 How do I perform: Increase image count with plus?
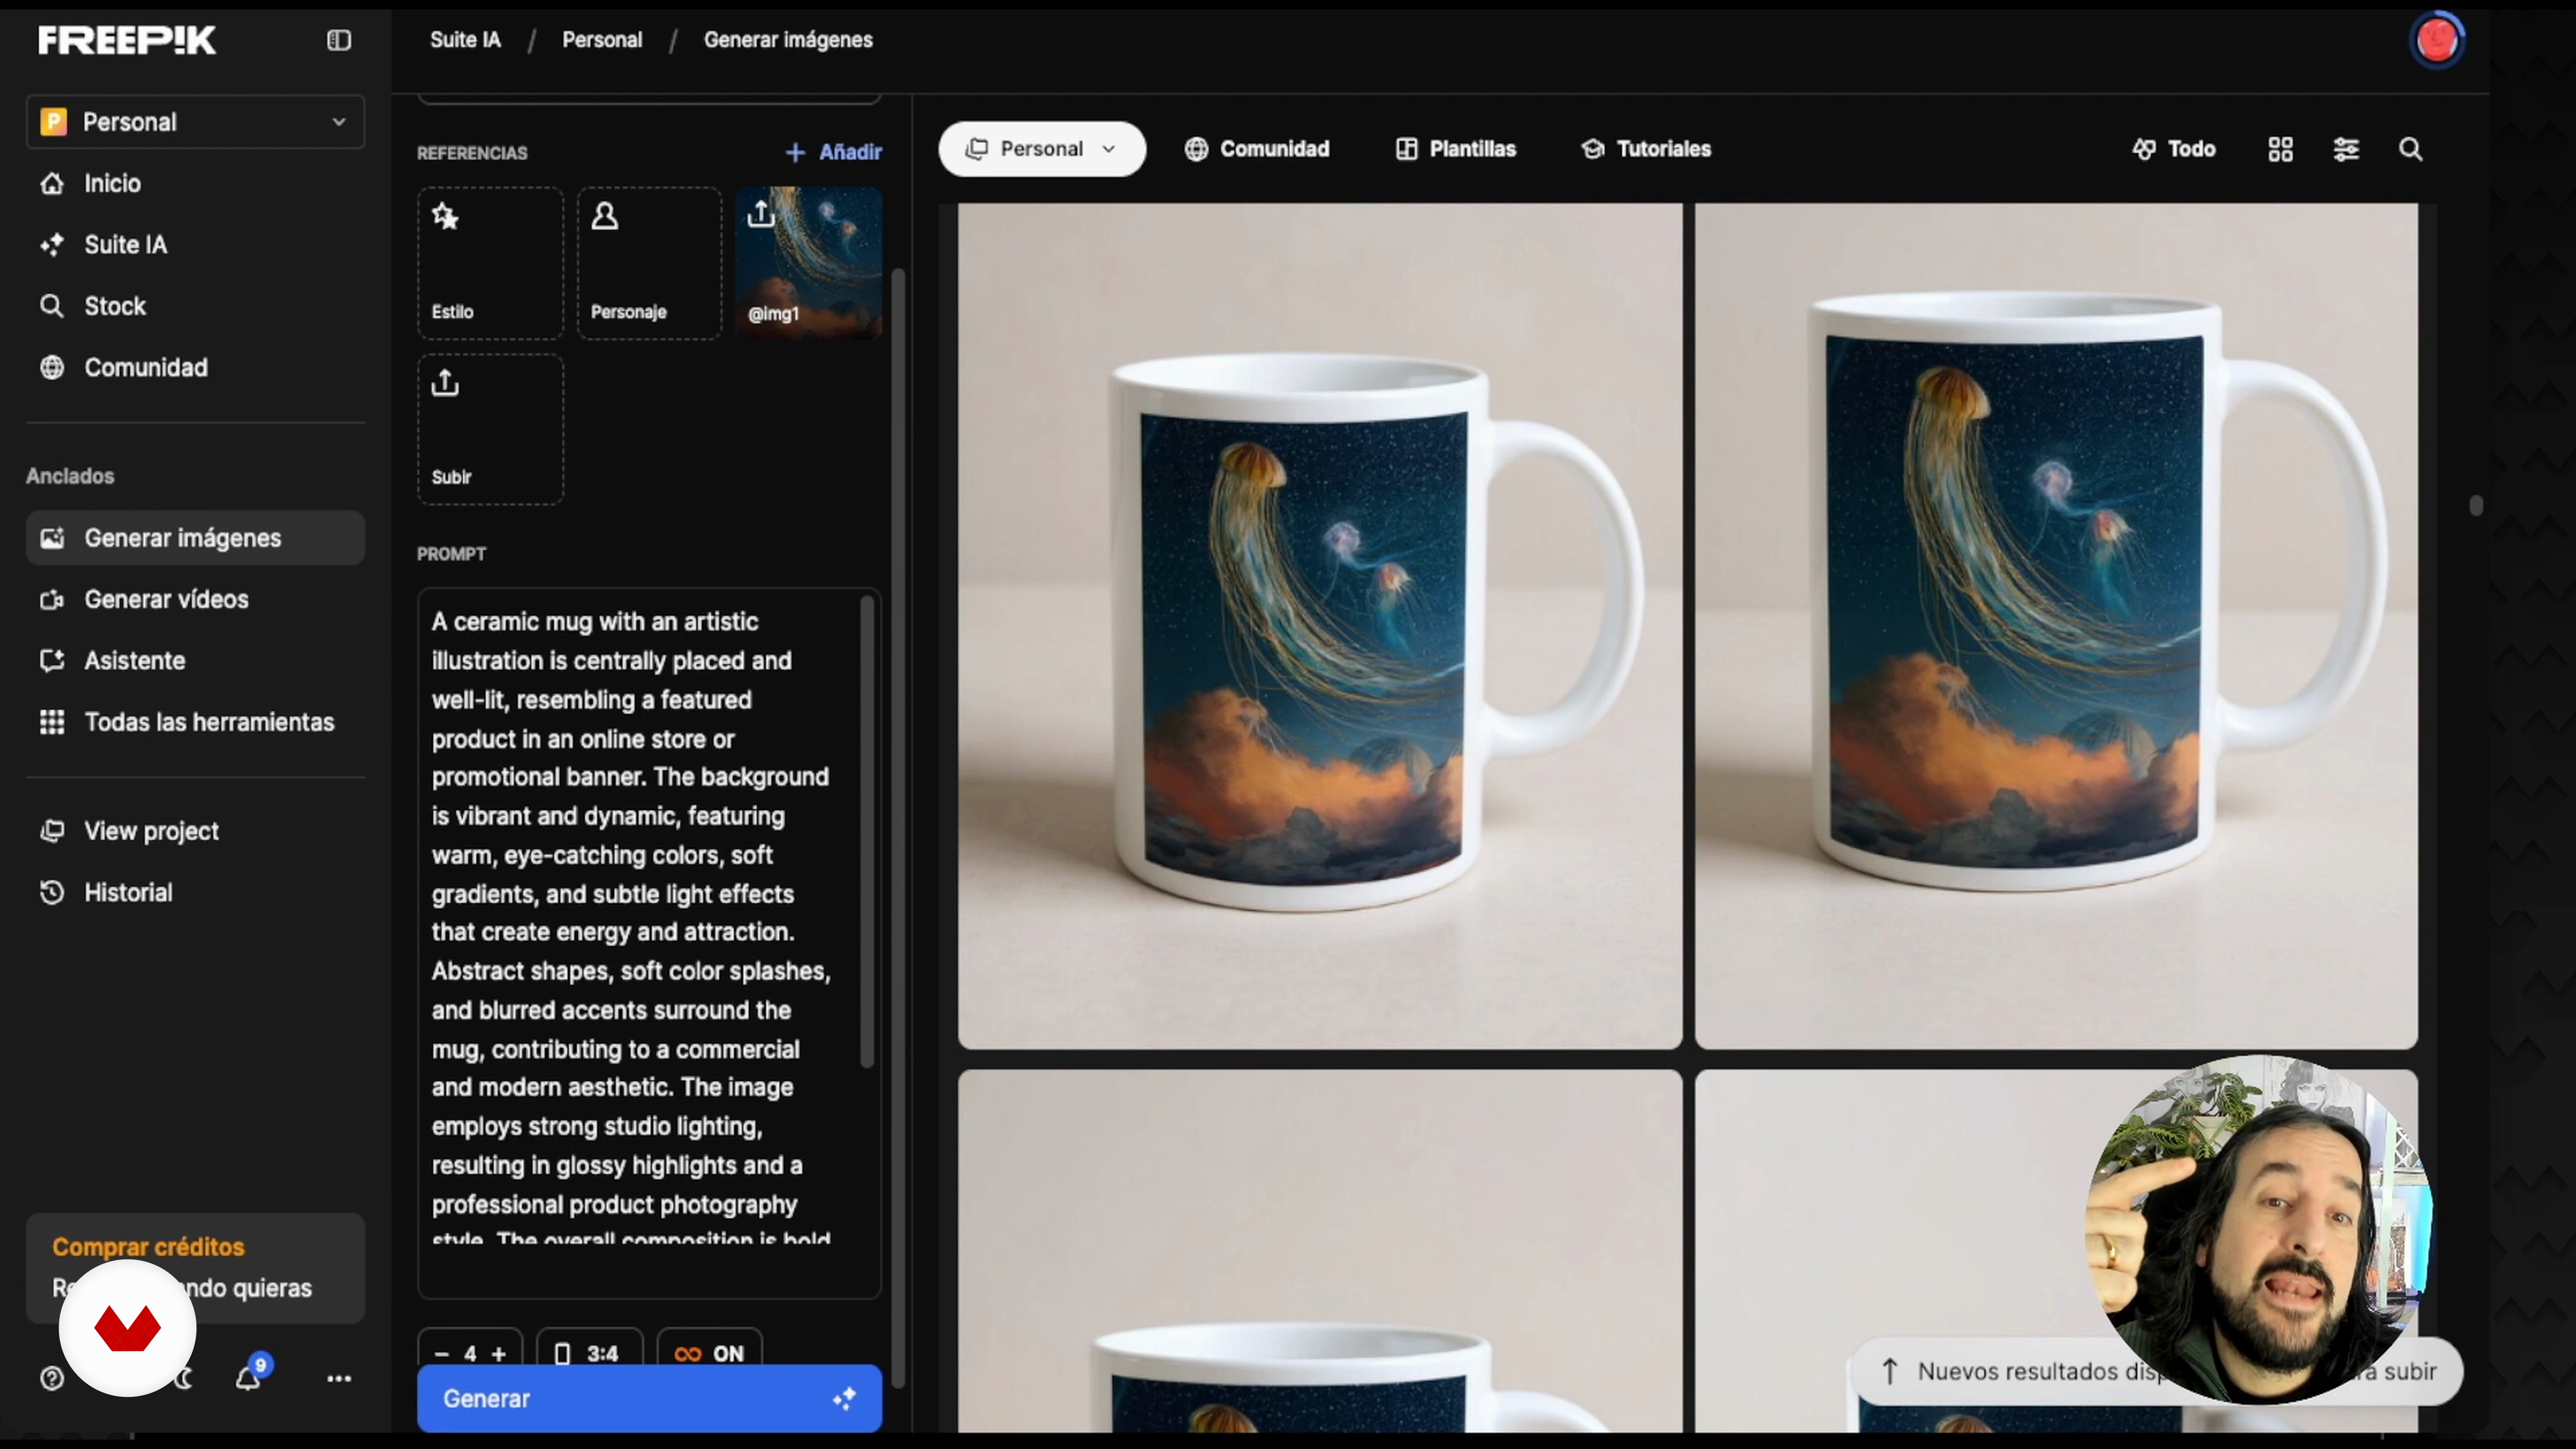click(x=499, y=1353)
